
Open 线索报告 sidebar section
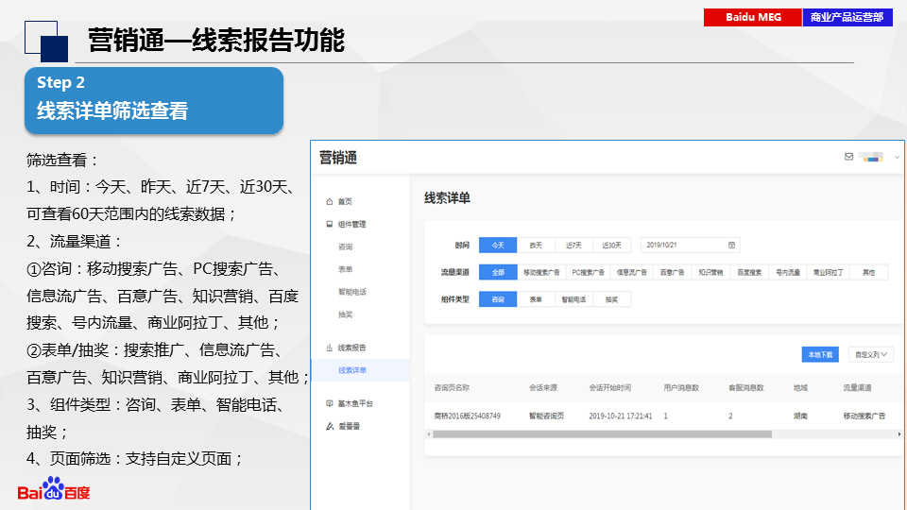click(x=351, y=348)
